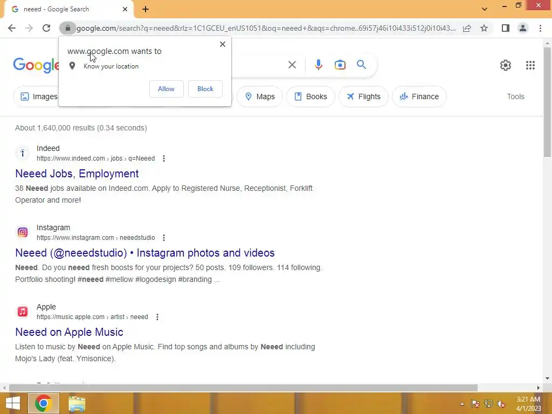This screenshot has width=552, height=414.
Task: Open Chrome's three-dot menu
Action: point(540,28)
